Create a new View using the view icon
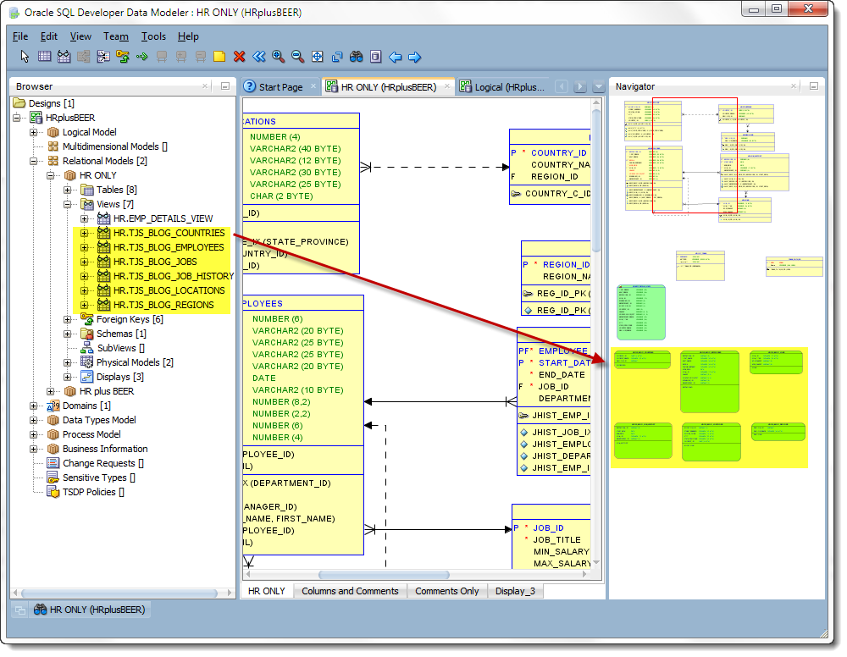 63,57
